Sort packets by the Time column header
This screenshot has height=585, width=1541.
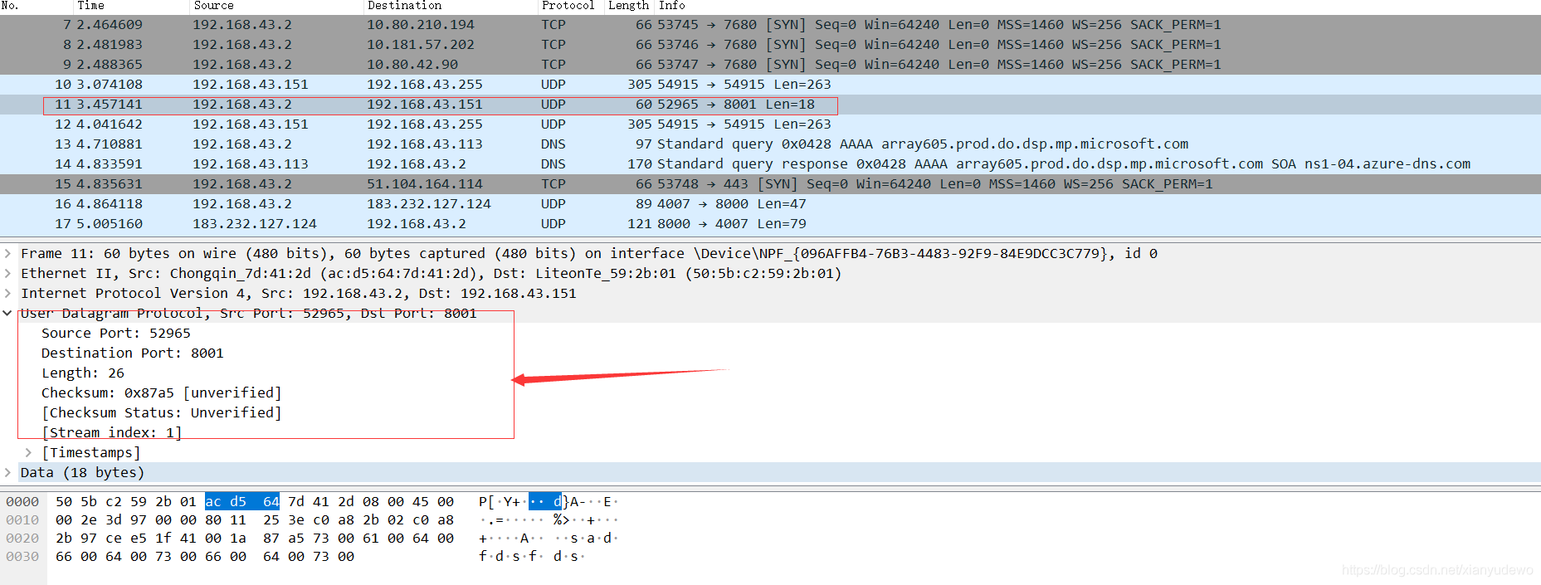pyautogui.click(x=91, y=6)
